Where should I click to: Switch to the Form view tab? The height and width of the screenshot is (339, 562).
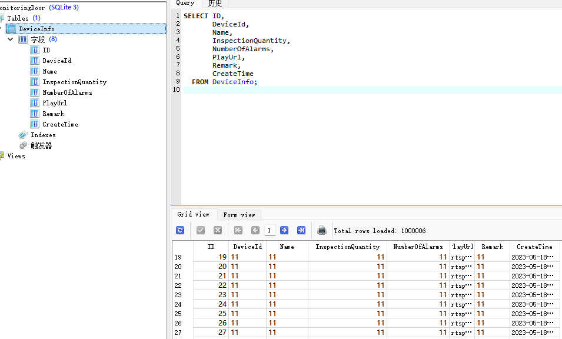[x=239, y=215]
